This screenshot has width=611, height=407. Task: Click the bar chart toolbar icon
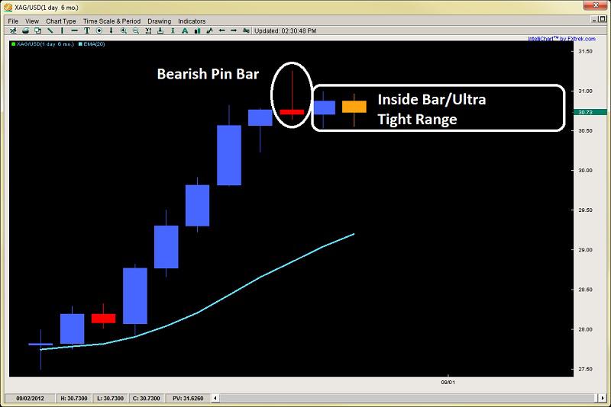[x=198, y=30]
